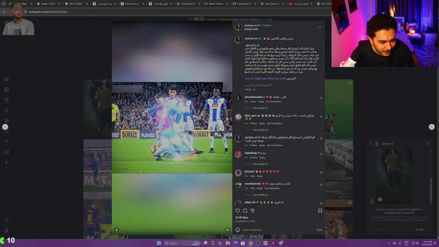
Task: Navigate back in the browser
Action: (x=4, y=12)
